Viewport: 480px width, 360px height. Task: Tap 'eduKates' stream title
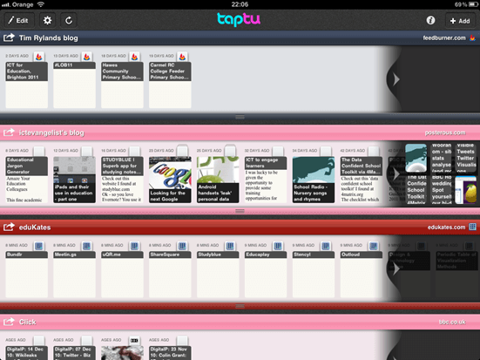click(35, 228)
